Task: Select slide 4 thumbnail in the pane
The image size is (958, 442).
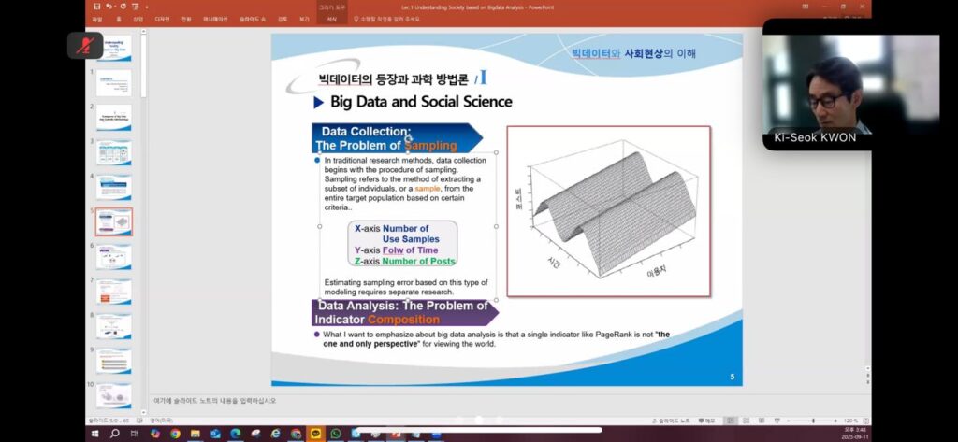Action: click(x=113, y=187)
